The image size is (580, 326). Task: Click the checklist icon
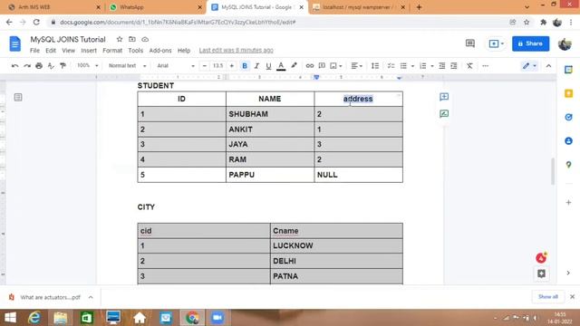coord(391,66)
